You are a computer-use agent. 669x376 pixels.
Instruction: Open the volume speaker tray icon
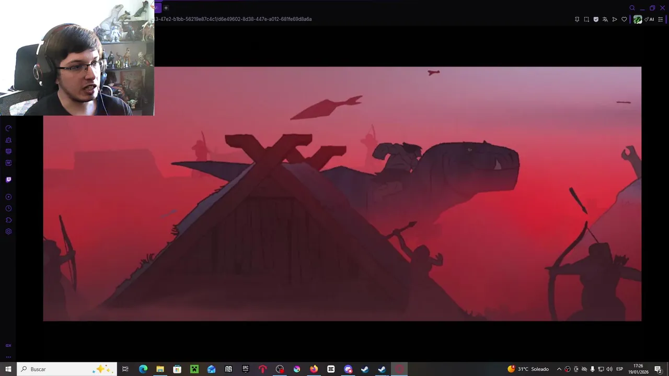point(609,369)
